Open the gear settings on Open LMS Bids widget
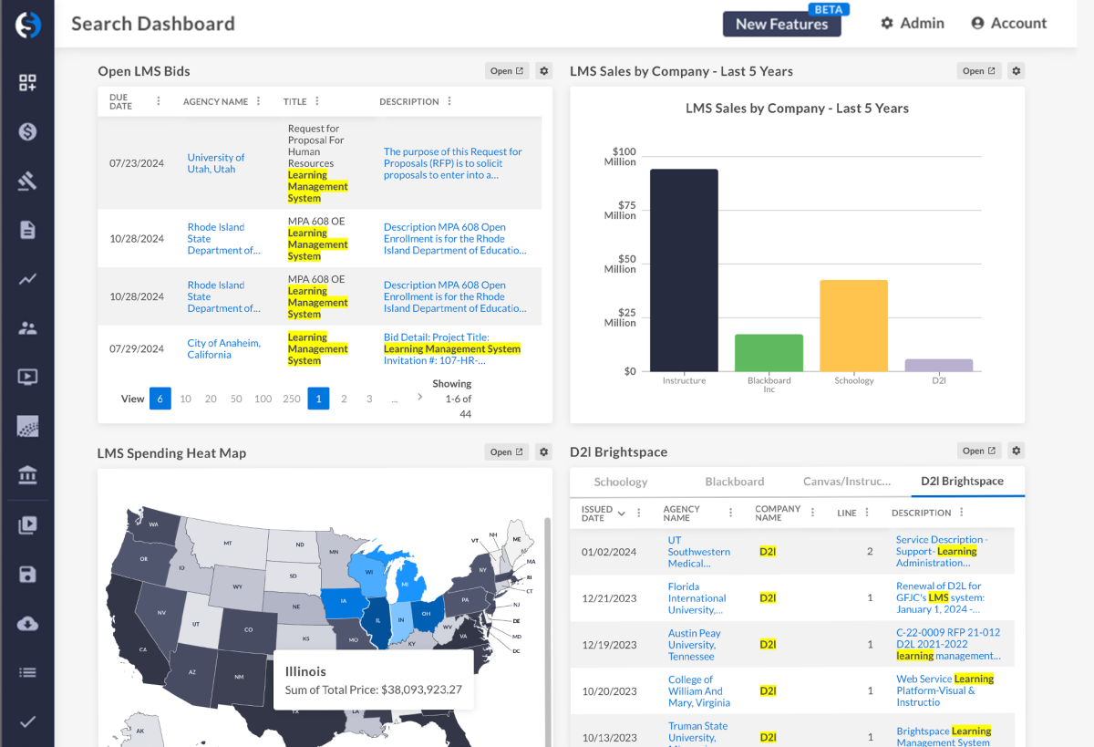The width and height of the screenshot is (1094, 747). [x=543, y=70]
